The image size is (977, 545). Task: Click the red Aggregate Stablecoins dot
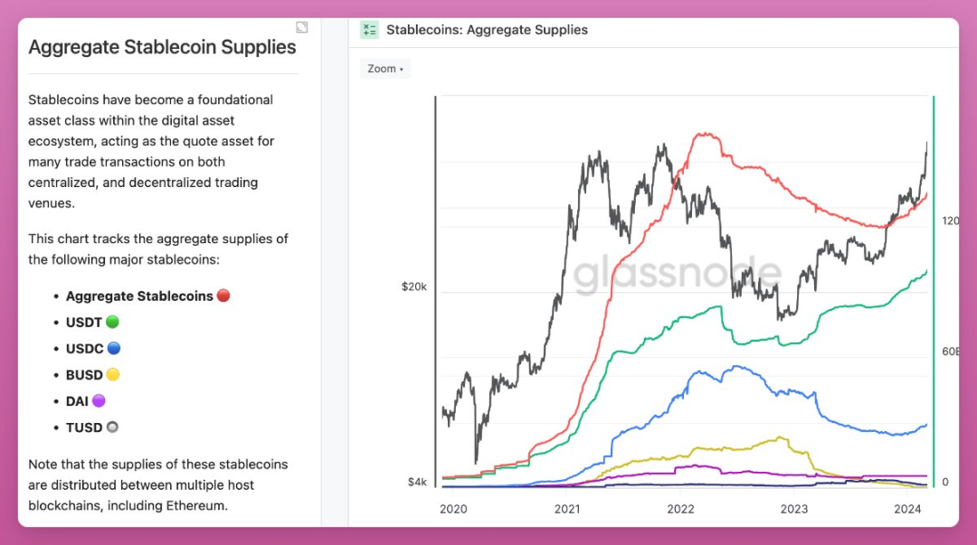click(223, 296)
